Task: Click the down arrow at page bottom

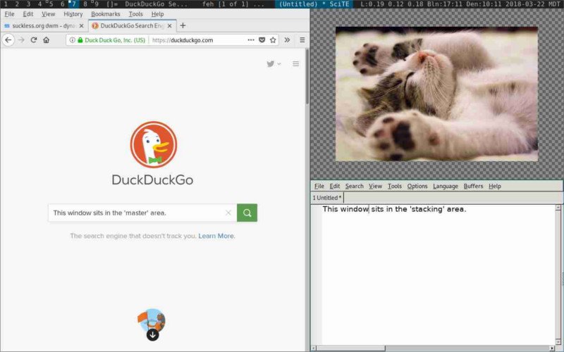Action: click(x=152, y=334)
